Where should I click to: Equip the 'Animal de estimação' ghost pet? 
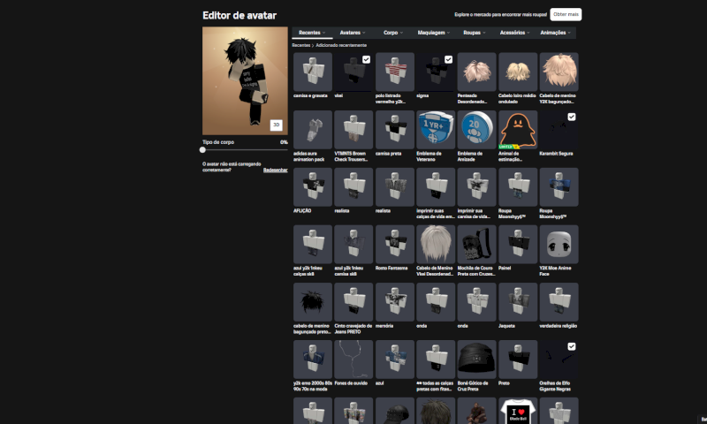point(518,130)
